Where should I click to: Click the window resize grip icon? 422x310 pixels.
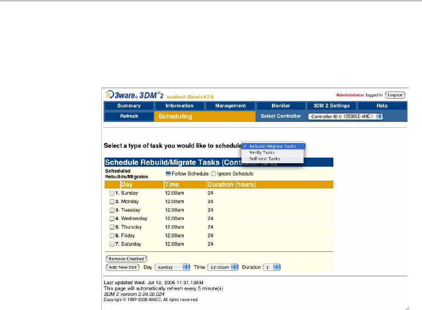tap(407, 308)
